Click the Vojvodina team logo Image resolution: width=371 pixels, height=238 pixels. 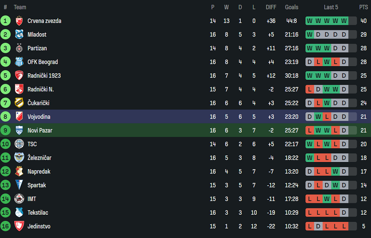coord(19,117)
